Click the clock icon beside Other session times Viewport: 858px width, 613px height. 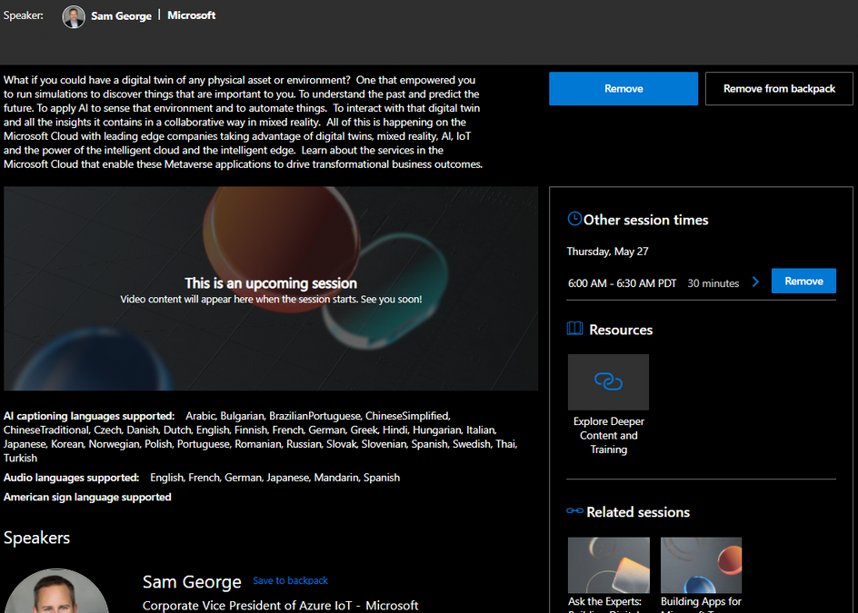tap(574, 219)
